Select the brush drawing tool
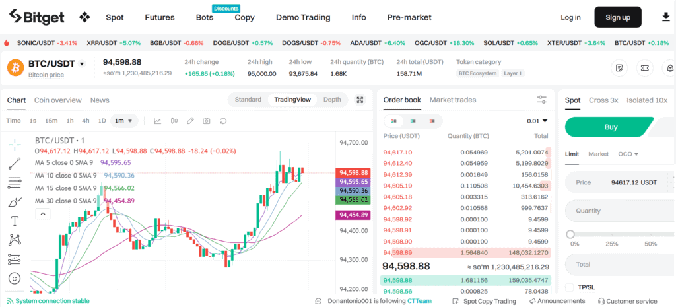Image resolution: width=676 pixels, height=307 pixels. [x=15, y=202]
